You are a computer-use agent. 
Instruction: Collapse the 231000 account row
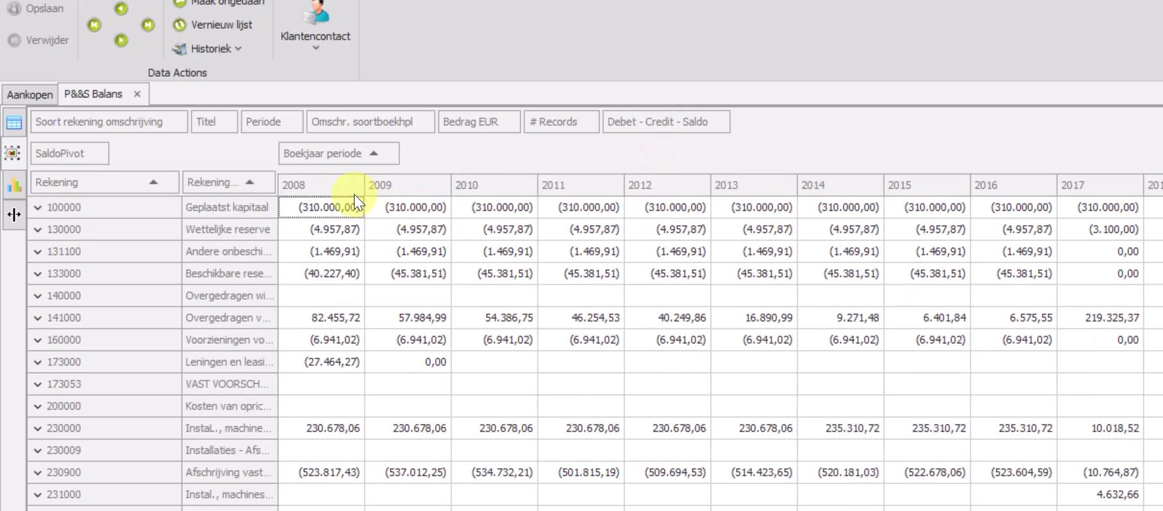[38, 494]
